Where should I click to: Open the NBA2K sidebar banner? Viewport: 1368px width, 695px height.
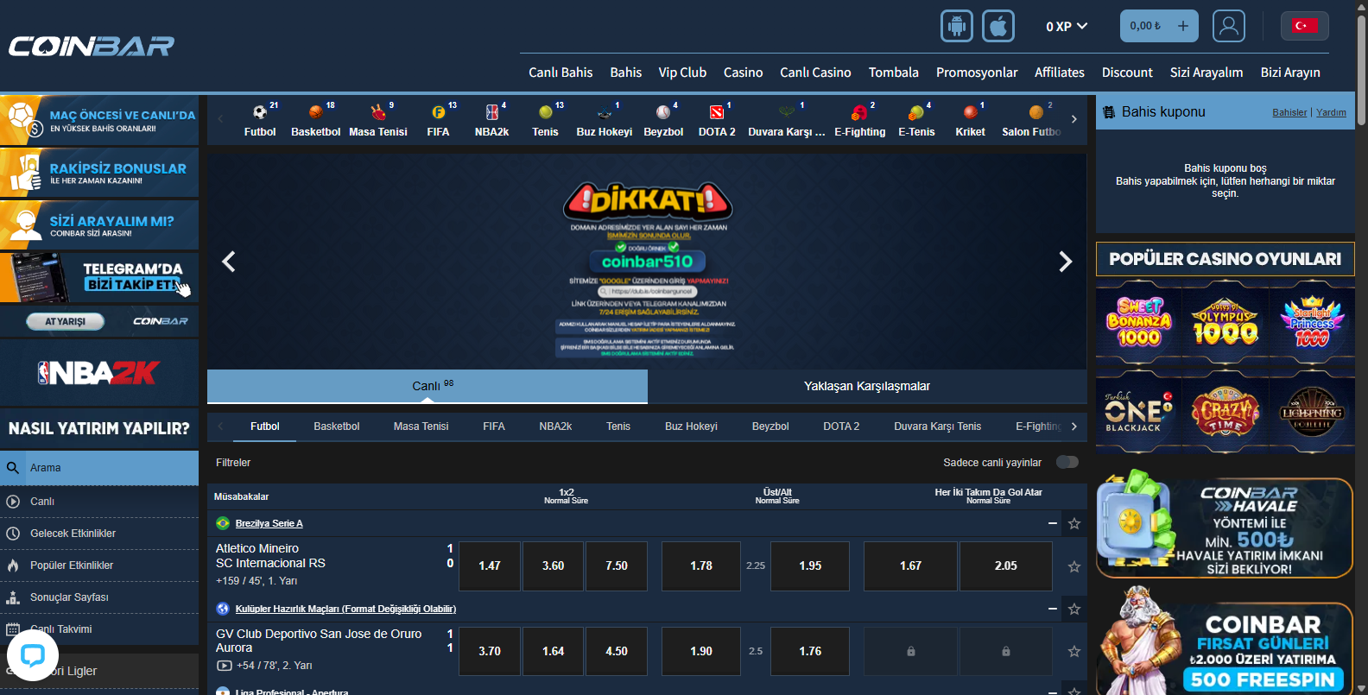[x=99, y=373]
